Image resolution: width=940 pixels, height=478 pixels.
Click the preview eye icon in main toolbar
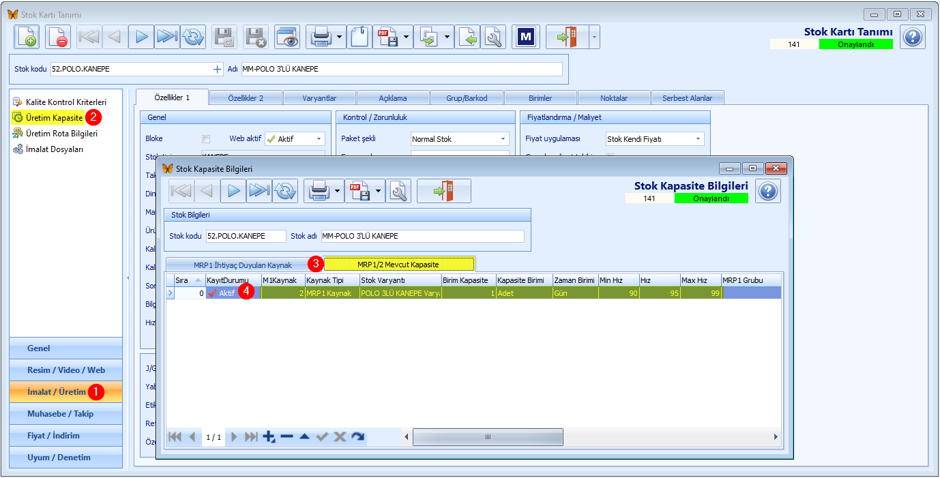point(287,37)
